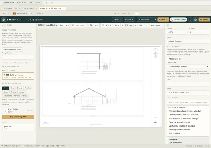This screenshot has height=148, width=211.
Task: Switch to Split view
Action: 38,3
